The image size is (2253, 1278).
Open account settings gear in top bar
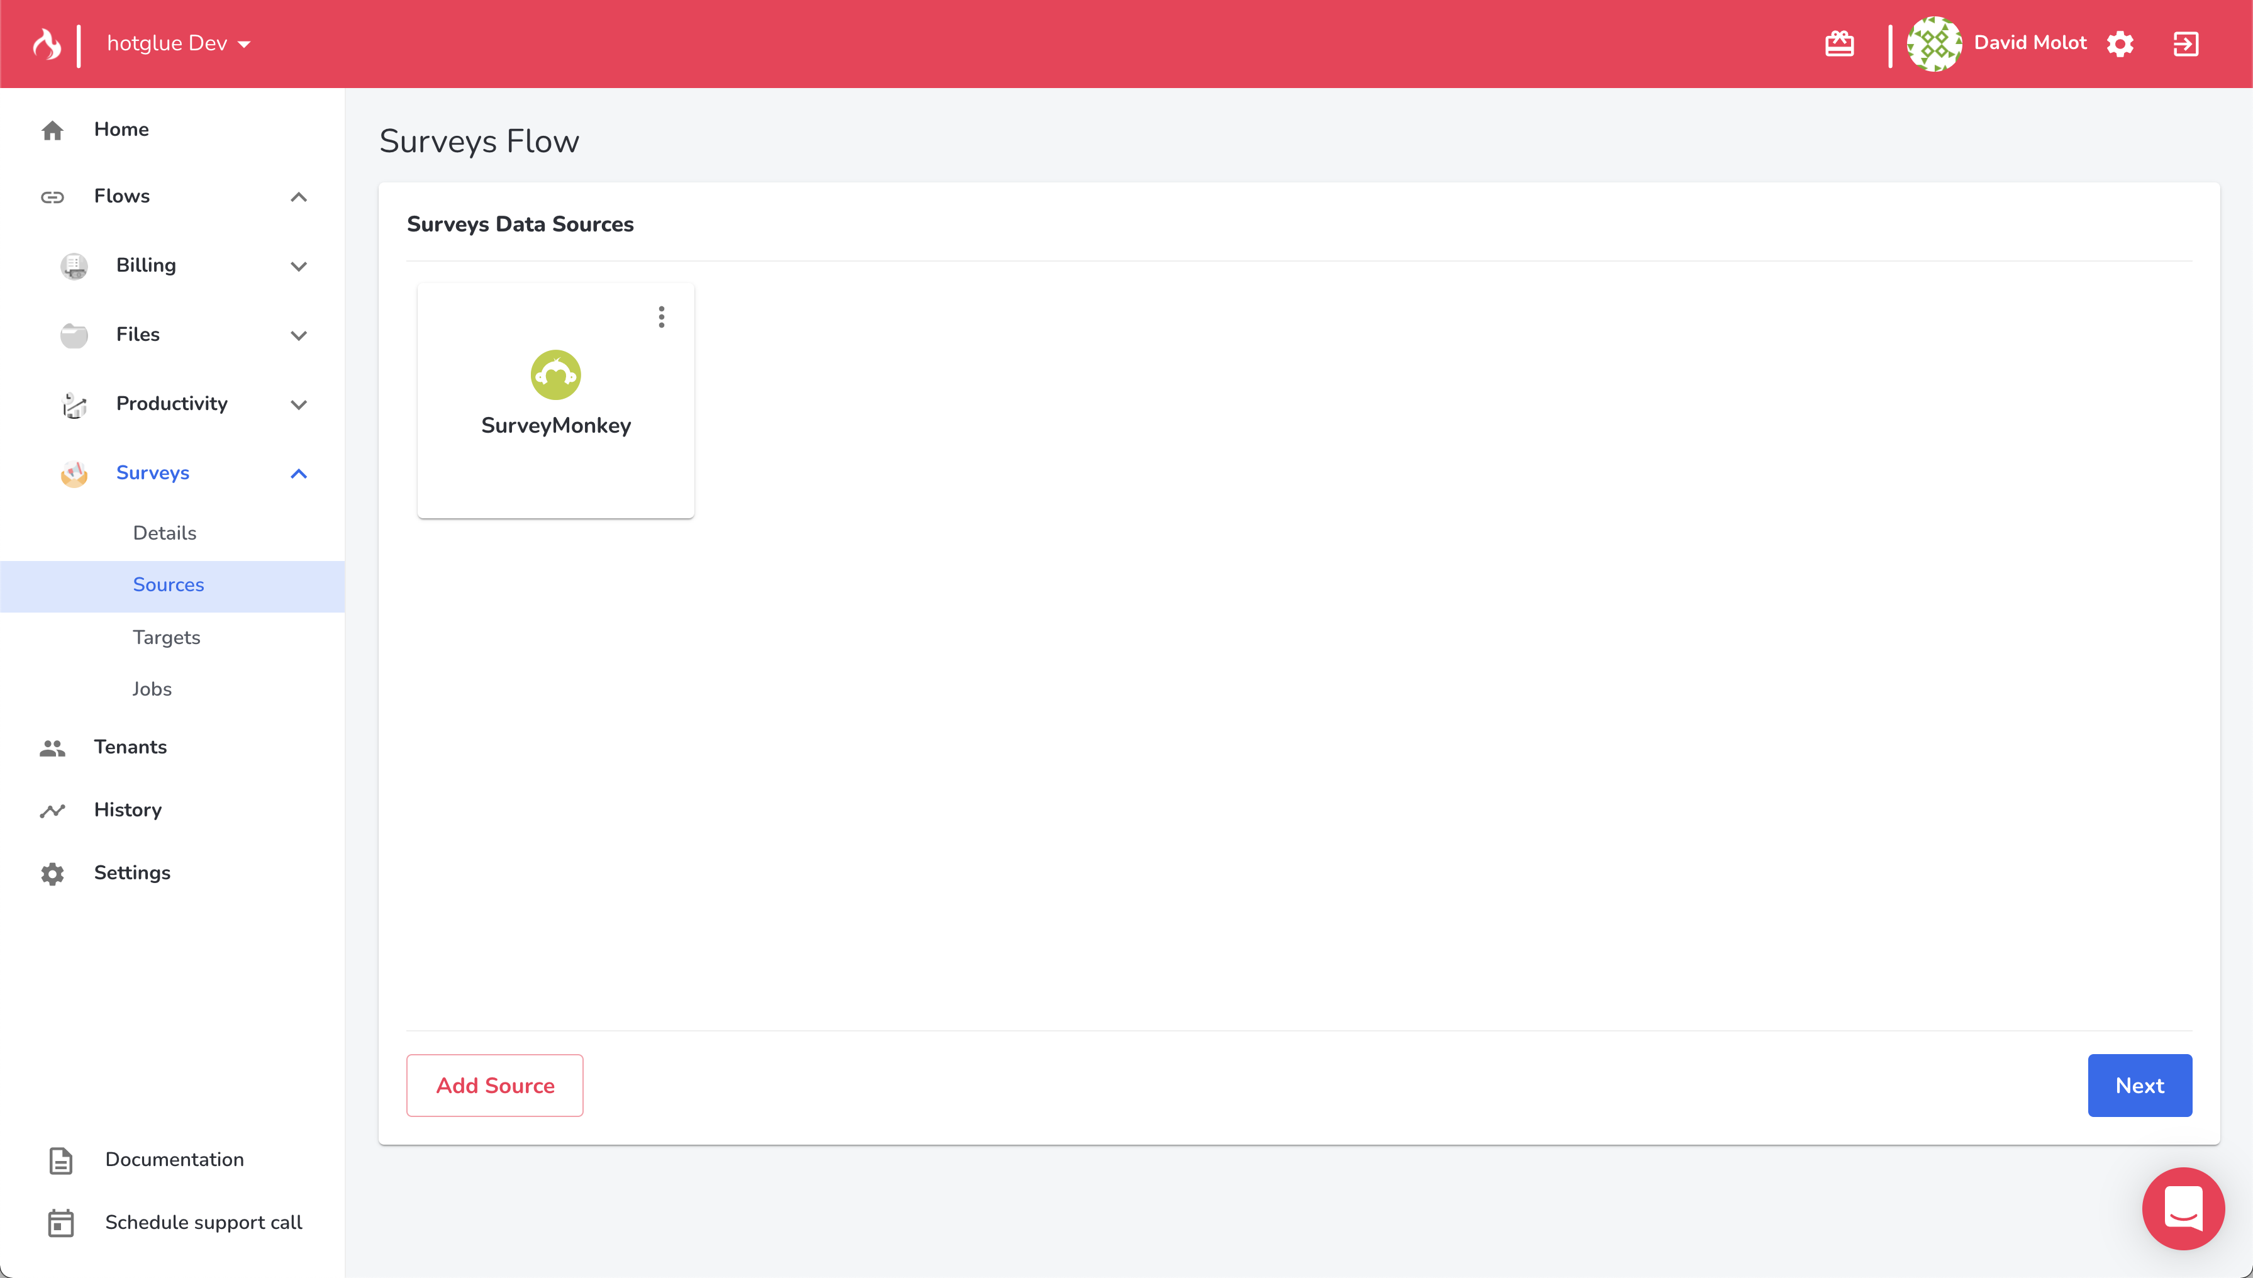point(2120,43)
